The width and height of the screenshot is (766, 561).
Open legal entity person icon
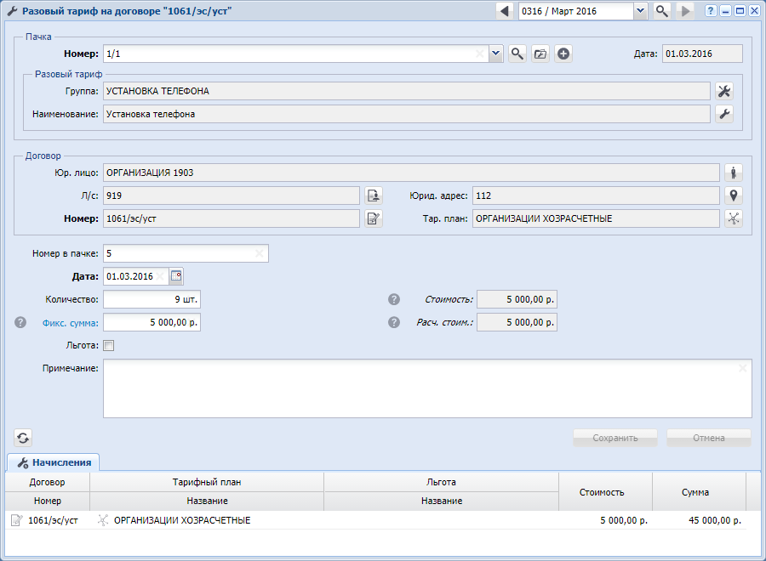[734, 173]
